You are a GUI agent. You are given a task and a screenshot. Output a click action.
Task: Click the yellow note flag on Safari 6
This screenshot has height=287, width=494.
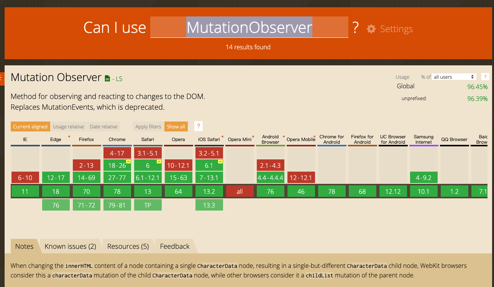pyautogui.click(x=159, y=162)
